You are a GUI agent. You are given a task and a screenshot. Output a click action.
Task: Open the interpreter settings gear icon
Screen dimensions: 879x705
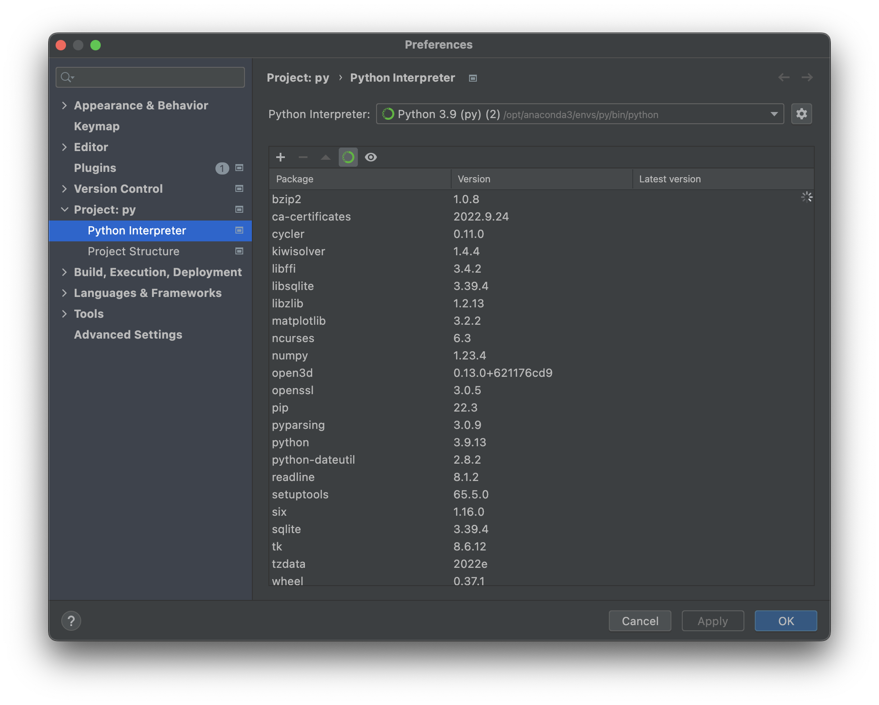[801, 114]
